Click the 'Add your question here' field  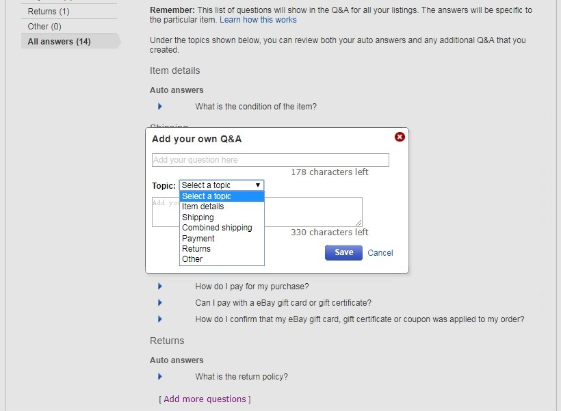270,160
